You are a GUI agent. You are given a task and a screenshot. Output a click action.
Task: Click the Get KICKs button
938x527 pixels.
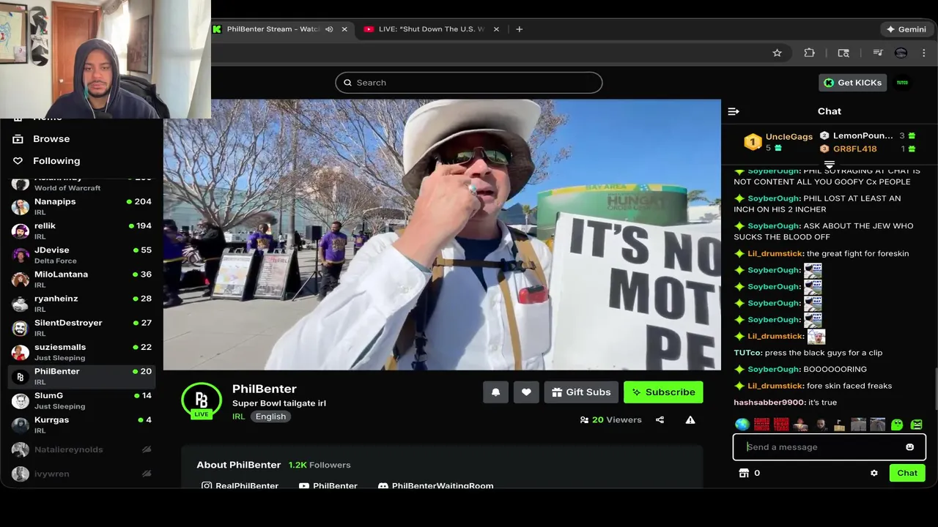(852, 83)
